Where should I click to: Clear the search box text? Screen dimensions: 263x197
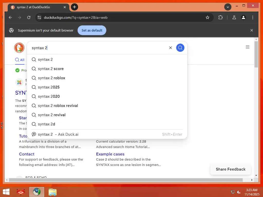171,48
